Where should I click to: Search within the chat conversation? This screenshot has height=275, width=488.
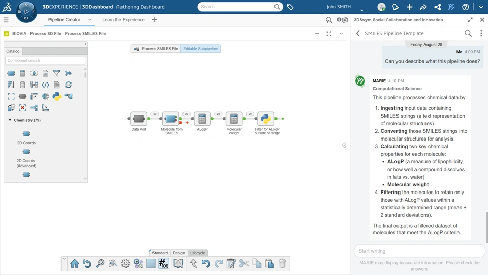coord(468,33)
